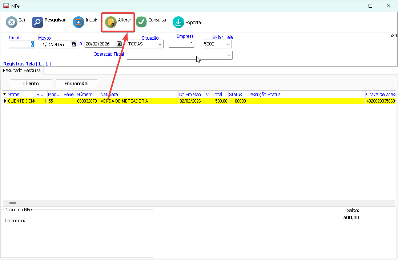Click the Pesquisar search icon
The image size is (398, 260).
point(37,22)
